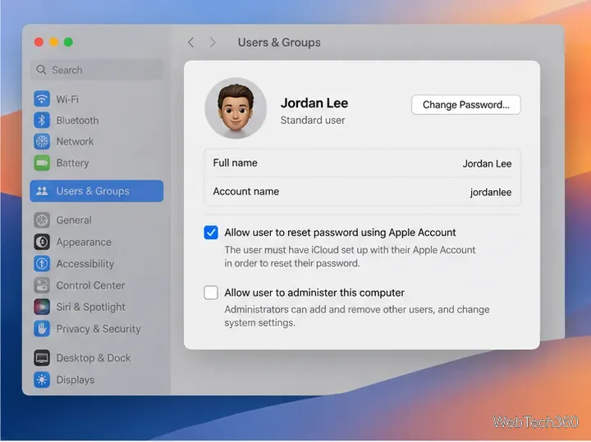Click the red close window button
The width and height of the screenshot is (591, 442).
[x=39, y=42]
